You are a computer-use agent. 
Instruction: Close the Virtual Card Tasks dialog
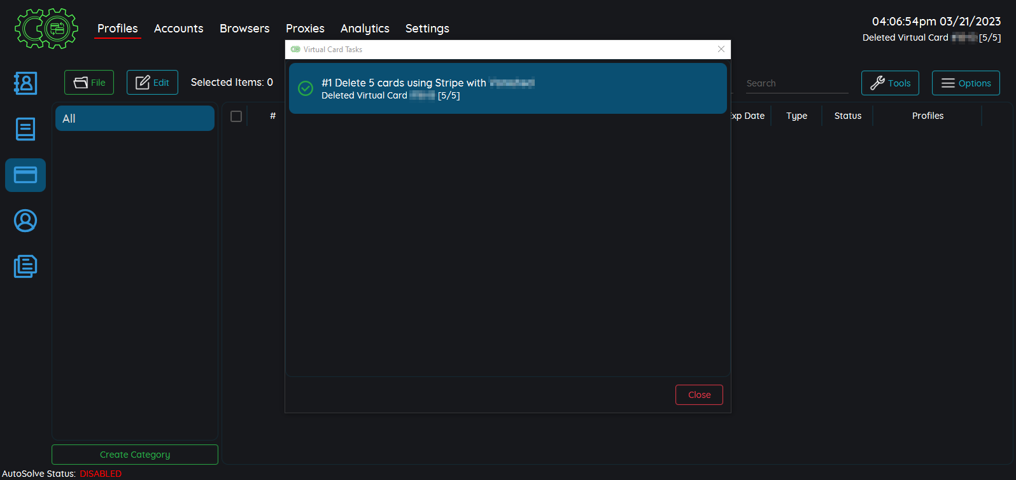pyautogui.click(x=721, y=49)
